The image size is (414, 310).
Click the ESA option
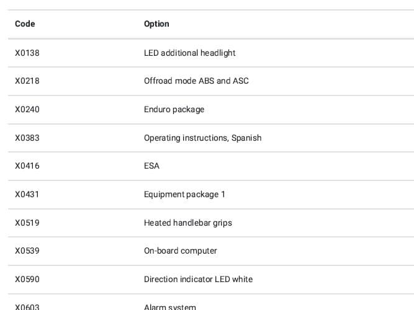click(x=151, y=166)
